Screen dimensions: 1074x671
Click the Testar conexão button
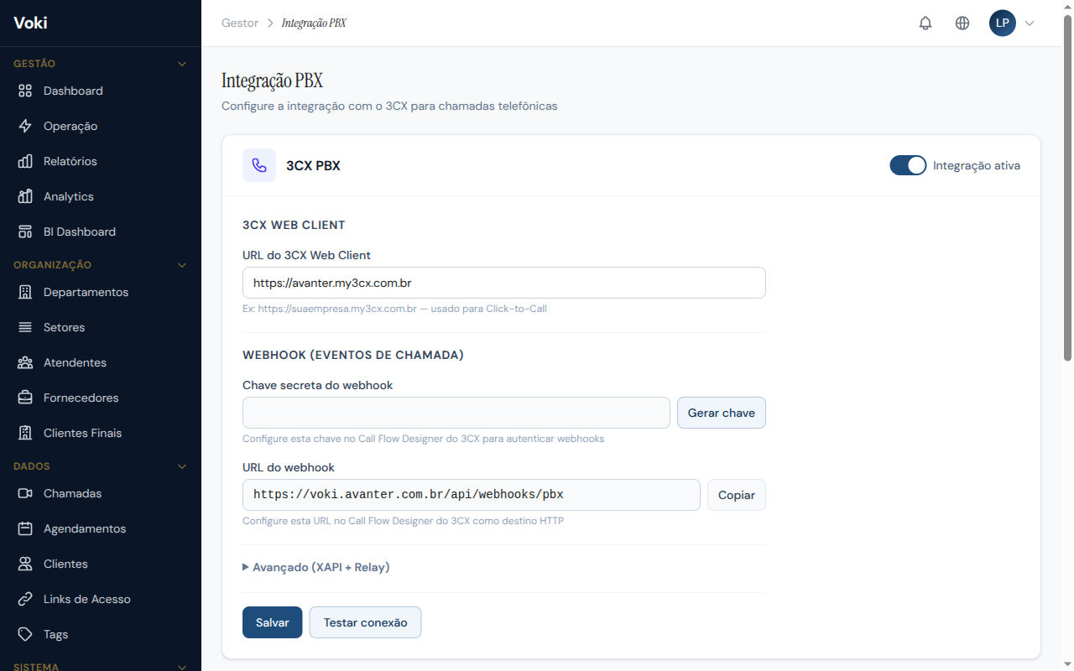(x=365, y=622)
